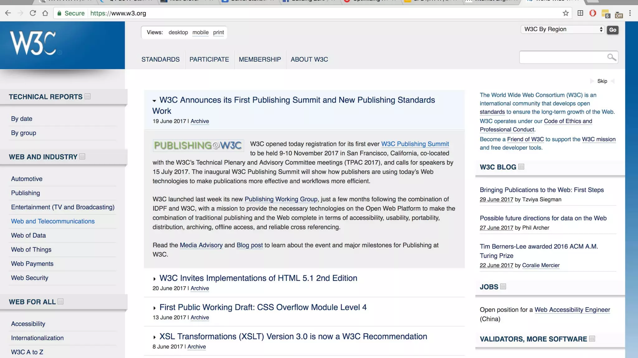638x358 pixels.
Task: Open the Publishing Working Group link
Action: pos(281,199)
